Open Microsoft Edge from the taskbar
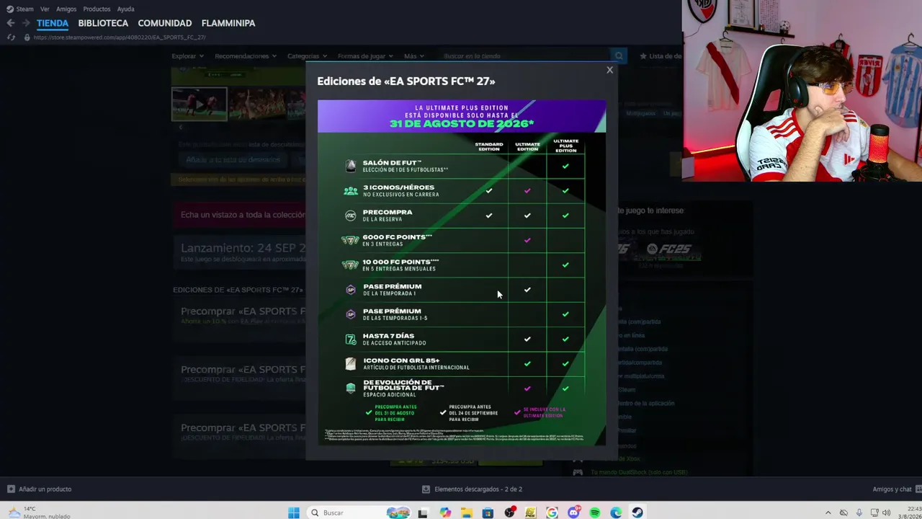The height and width of the screenshot is (519, 922). pyautogui.click(x=616, y=513)
